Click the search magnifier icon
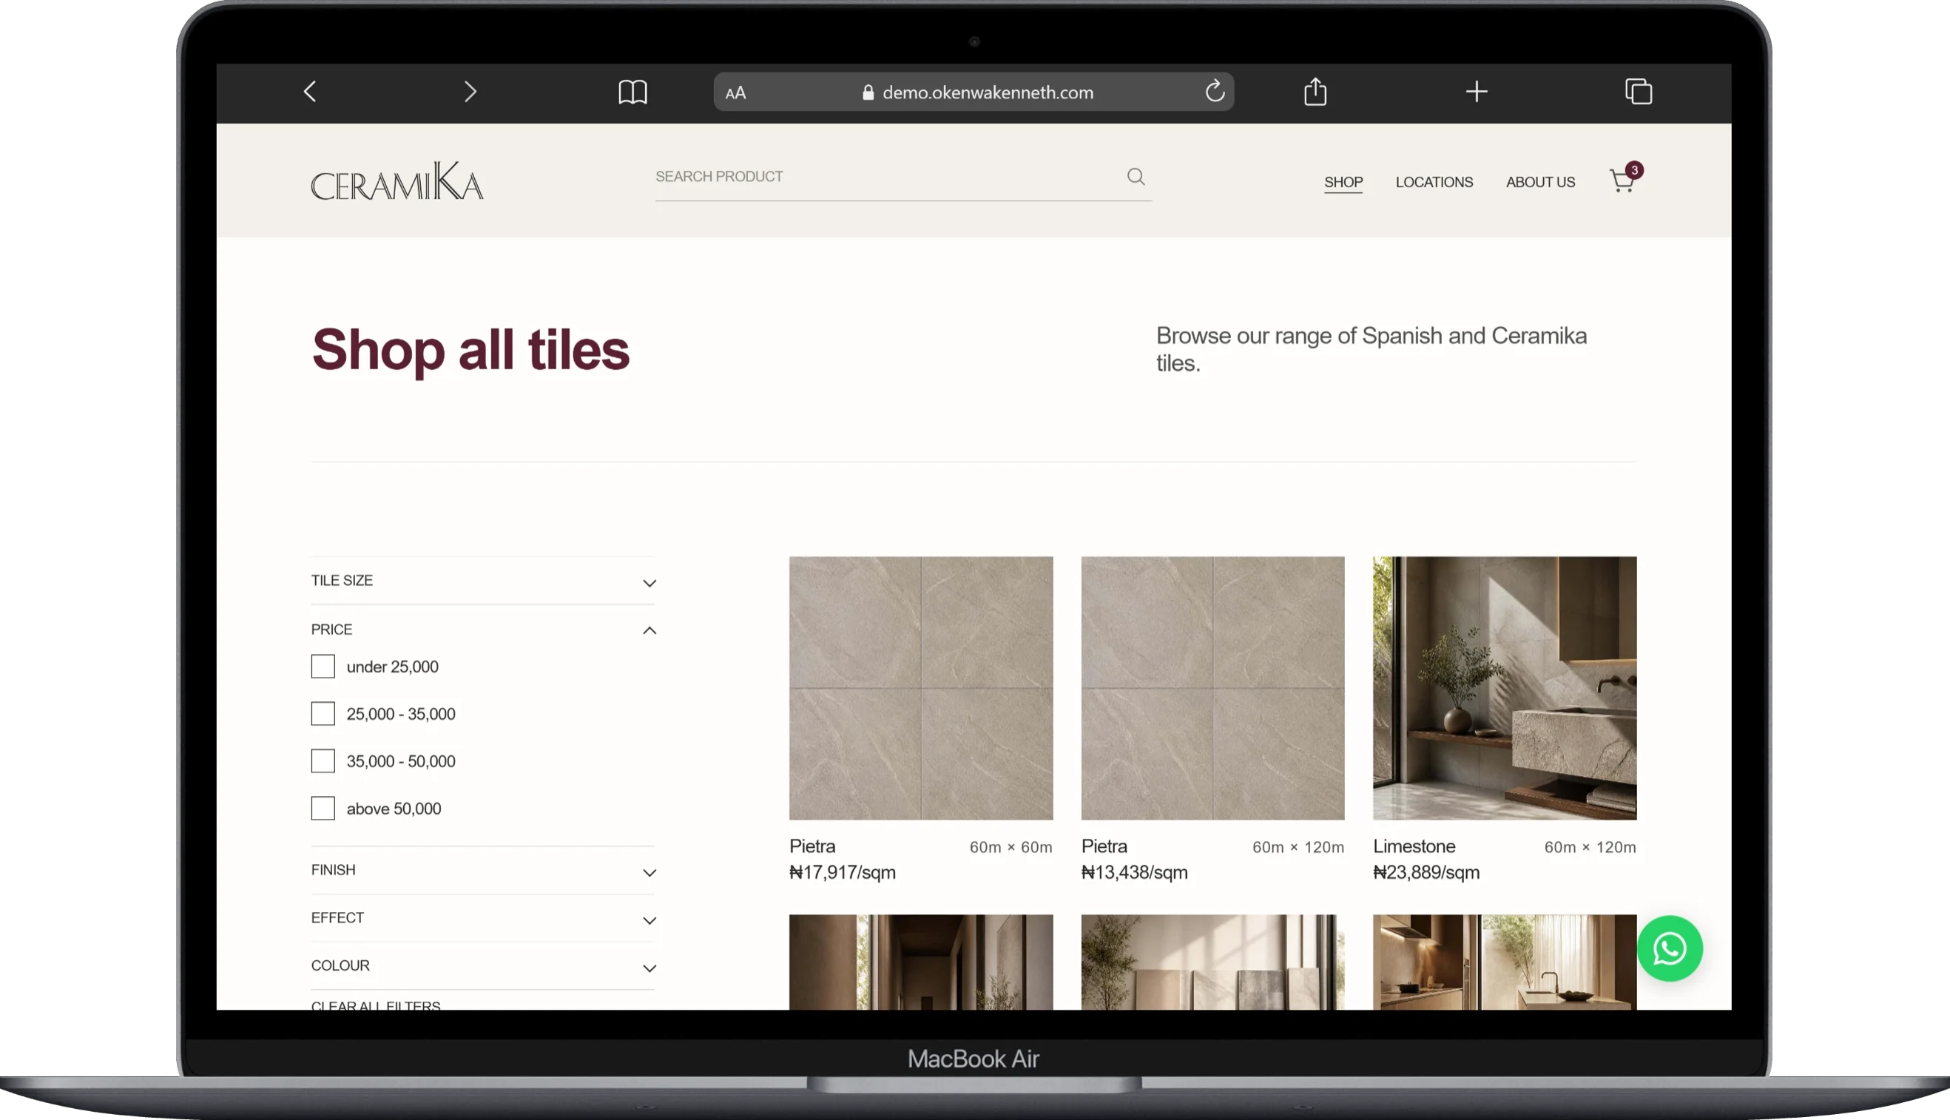This screenshot has height=1120, width=1950. pos(1136,176)
